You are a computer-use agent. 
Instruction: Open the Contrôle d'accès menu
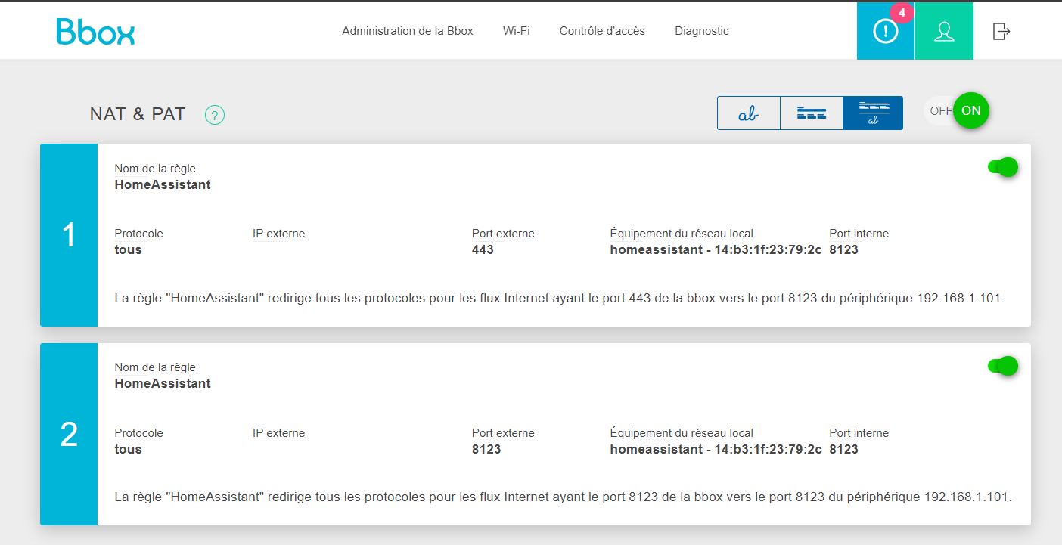[x=602, y=31]
